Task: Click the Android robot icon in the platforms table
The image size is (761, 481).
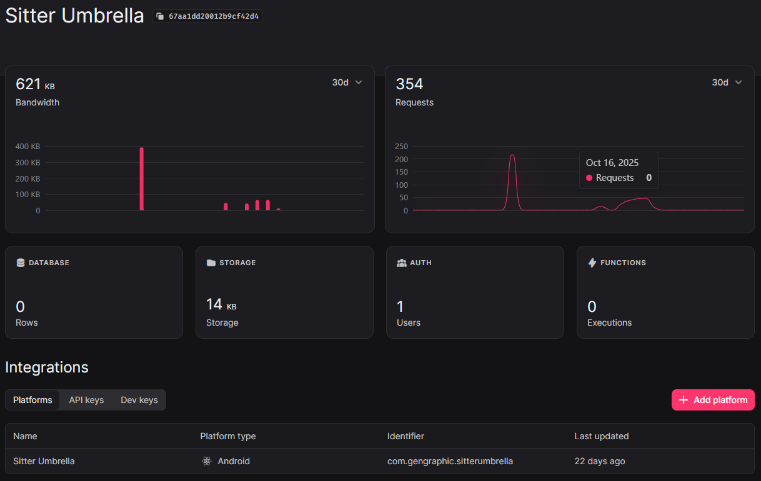Action: (x=206, y=461)
